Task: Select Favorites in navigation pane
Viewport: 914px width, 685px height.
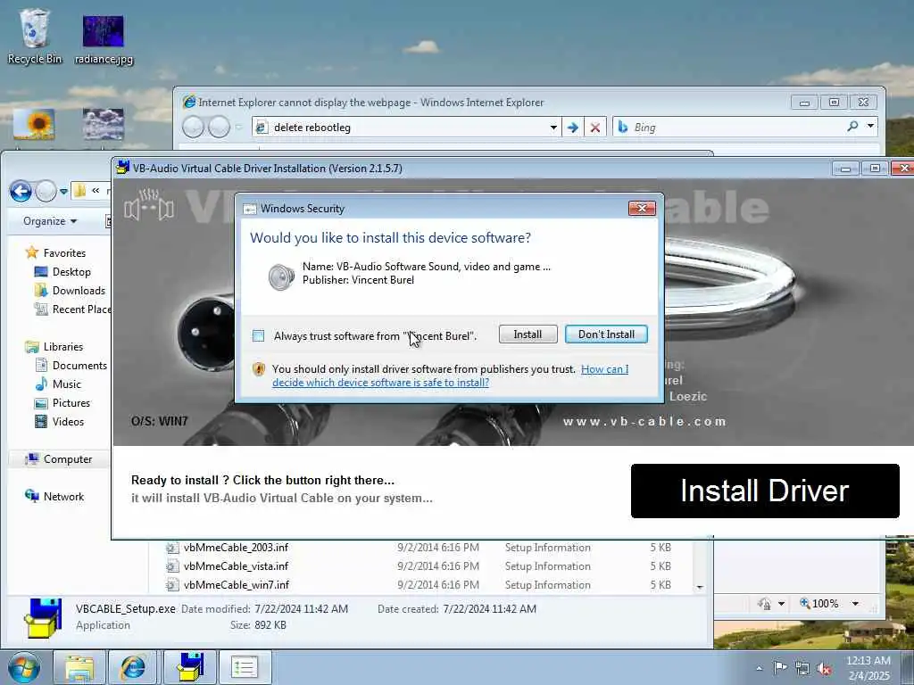Action: coord(56,252)
